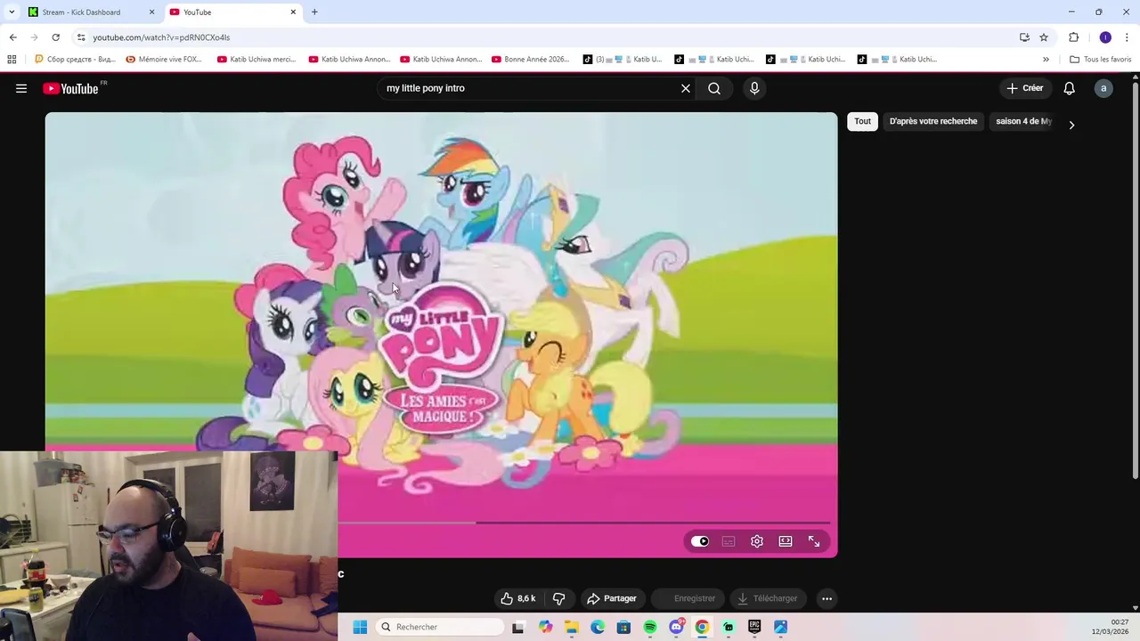1140x641 pixels.
Task: Open the Сбор средств bookmark
Action: [76, 60]
